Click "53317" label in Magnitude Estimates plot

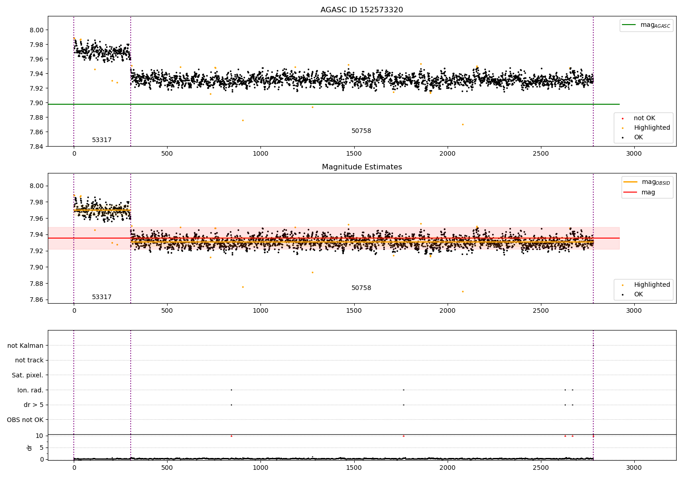102,297
